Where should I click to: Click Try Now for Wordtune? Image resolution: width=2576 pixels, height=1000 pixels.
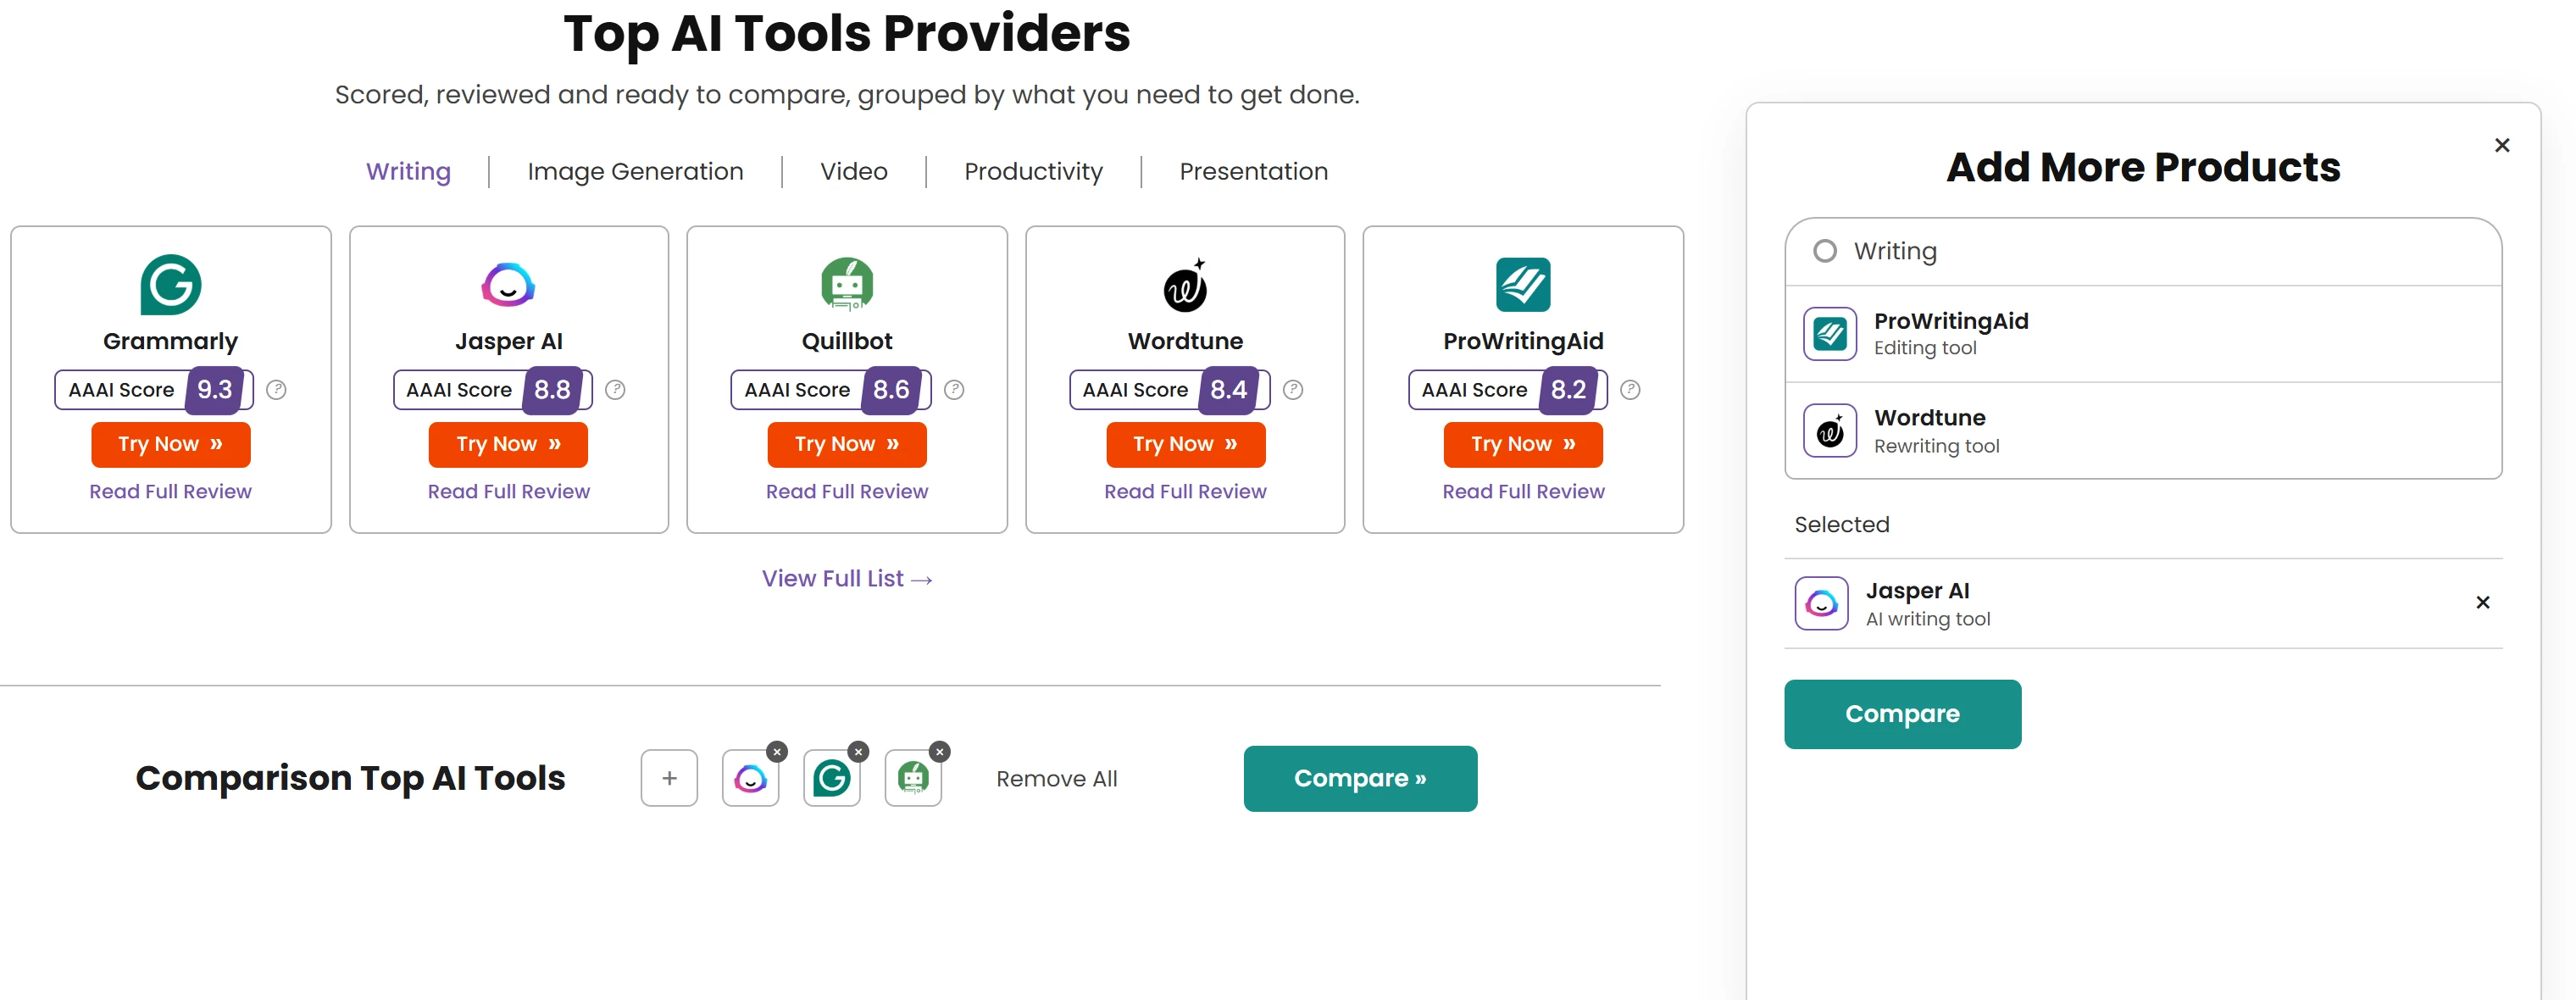pyautogui.click(x=1185, y=445)
